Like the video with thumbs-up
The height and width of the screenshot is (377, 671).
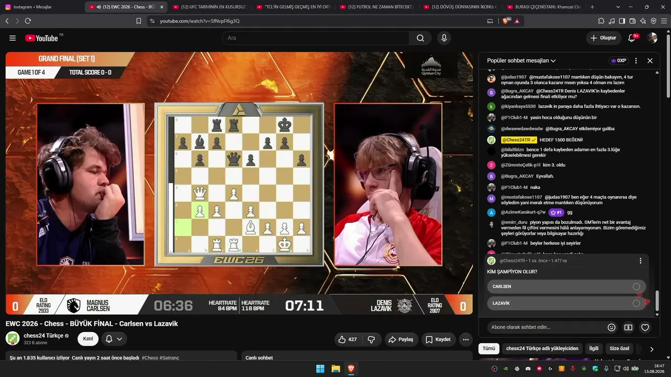[x=348, y=339]
